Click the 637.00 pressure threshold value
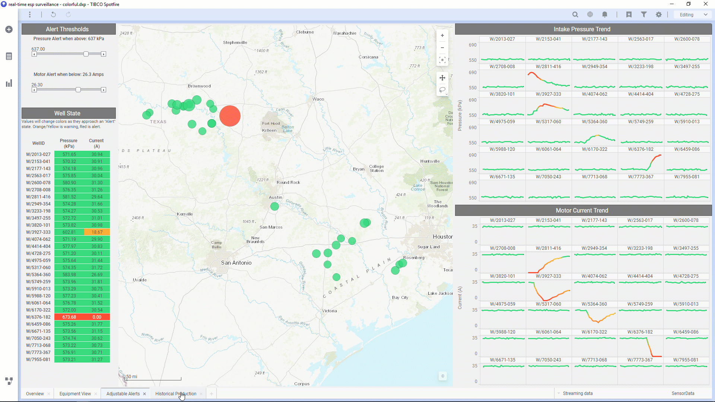The image size is (715, 402). coord(38,49)
